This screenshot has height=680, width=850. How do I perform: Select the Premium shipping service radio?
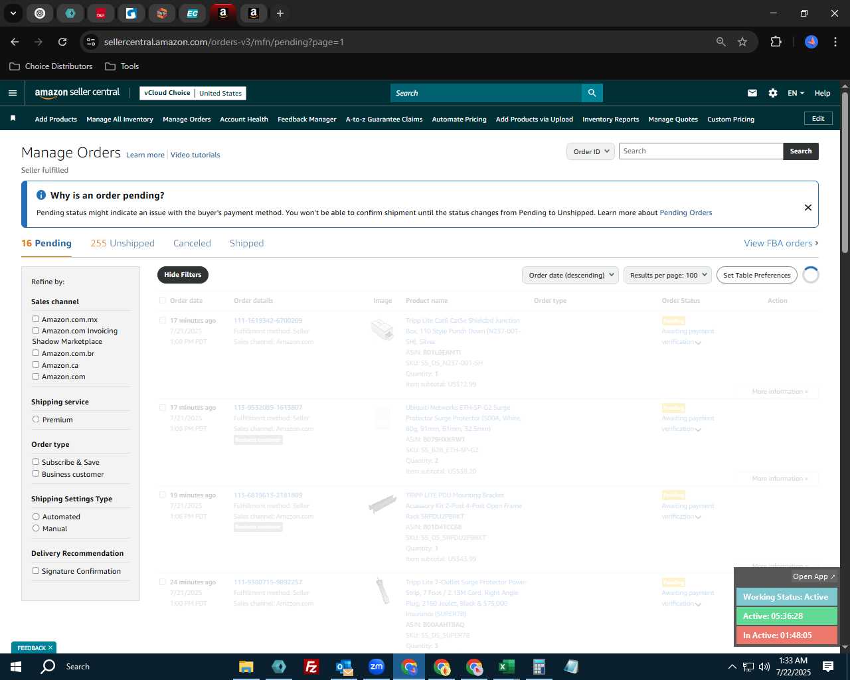click(36, 419)
